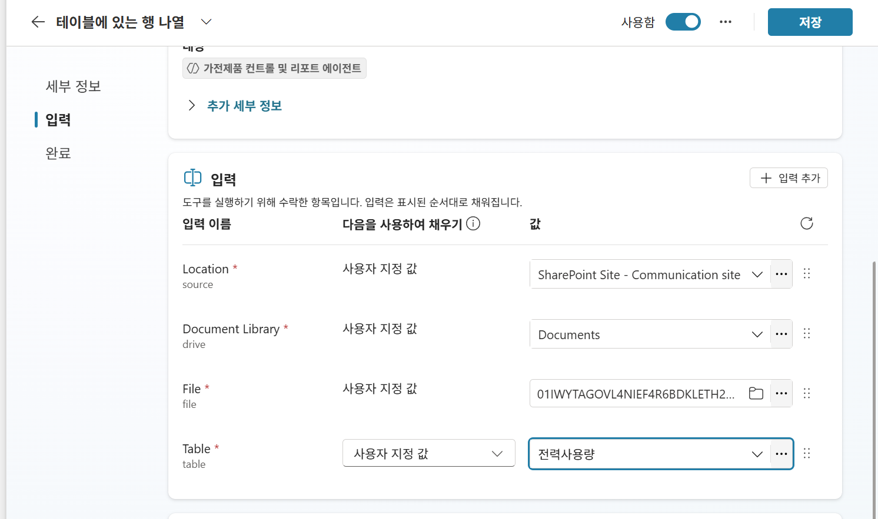Click the drag handle for the Table row
878x519 pixels.
pos(807,453)
